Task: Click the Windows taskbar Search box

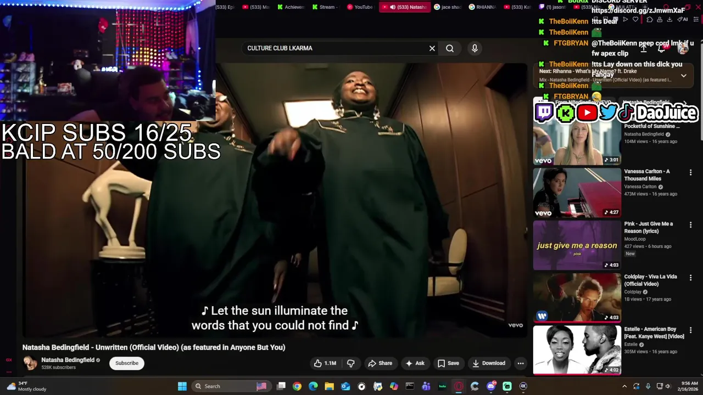Action: click(x=231, y=386)
